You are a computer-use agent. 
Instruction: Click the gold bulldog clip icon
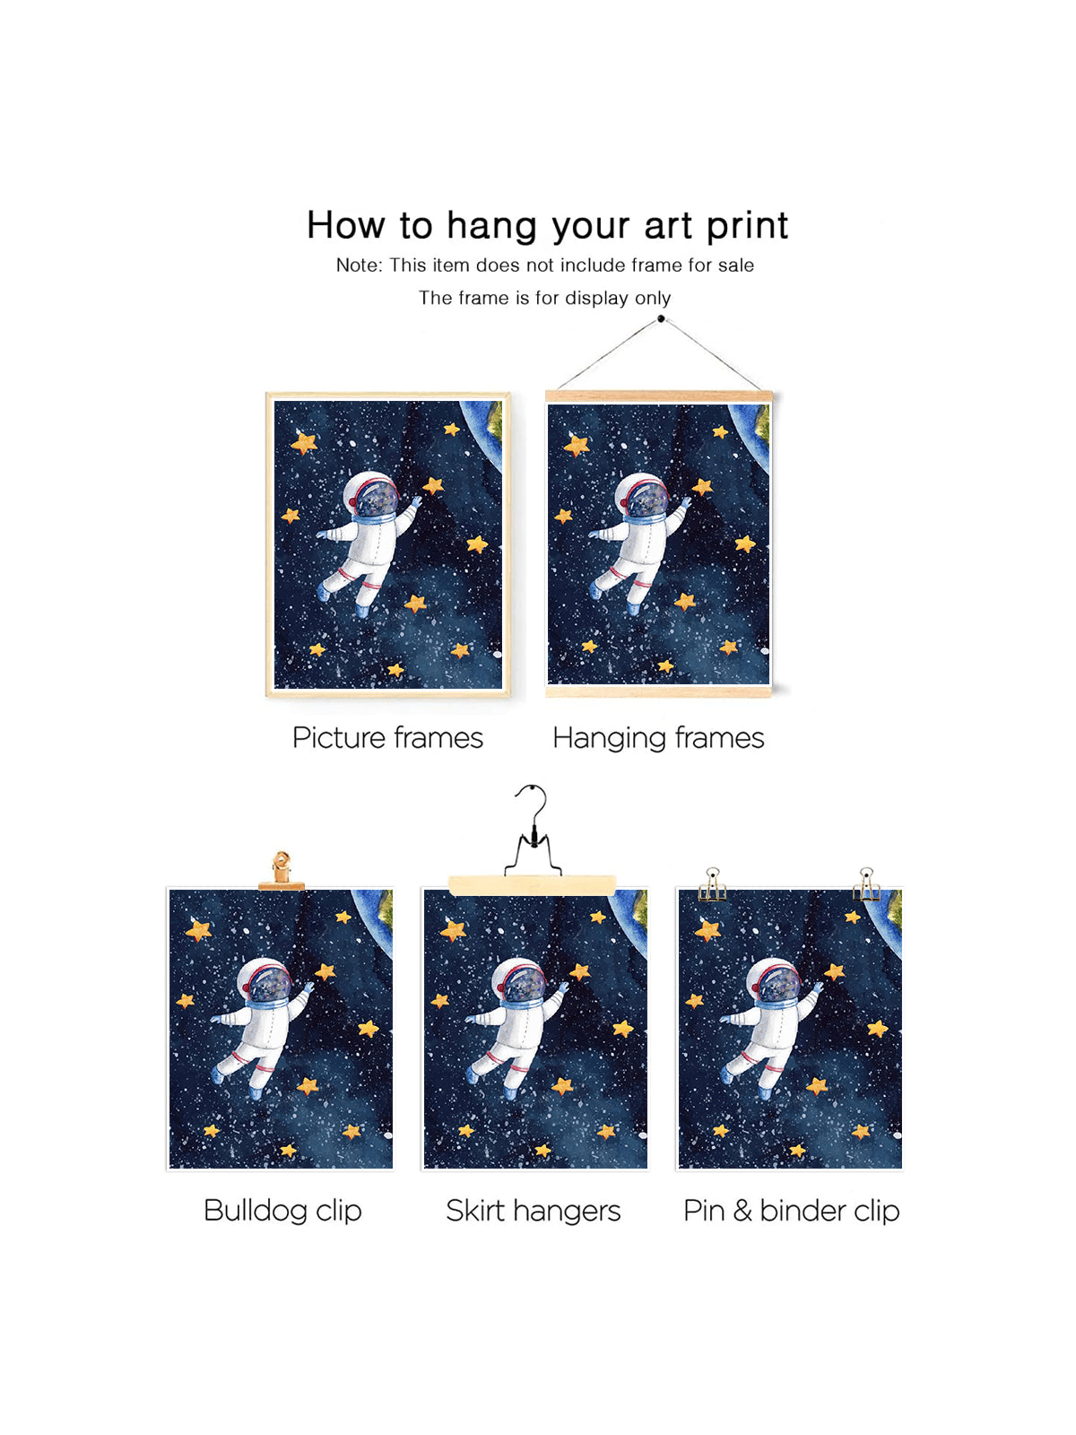point(282,871)
